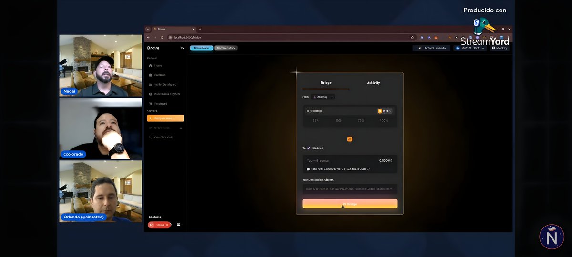This screenshot has width=572, height=257.
Task: Click the Total Fee info icon
Action: (368, 169)
